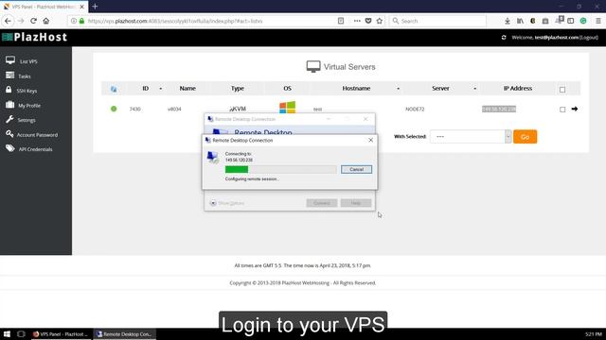Open Firefox Downloads icon
The image size is (606, 340).
508,21
